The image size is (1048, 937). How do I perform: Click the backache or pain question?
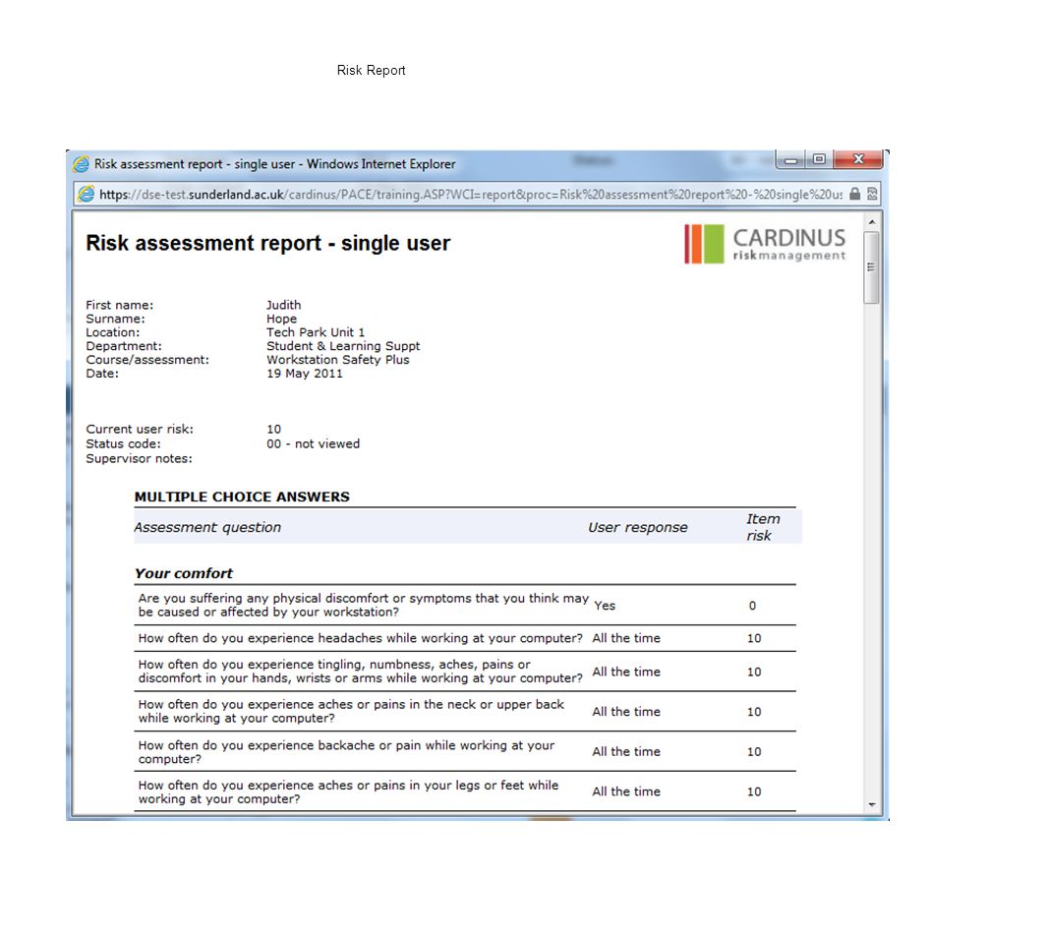tap(346, 752)
